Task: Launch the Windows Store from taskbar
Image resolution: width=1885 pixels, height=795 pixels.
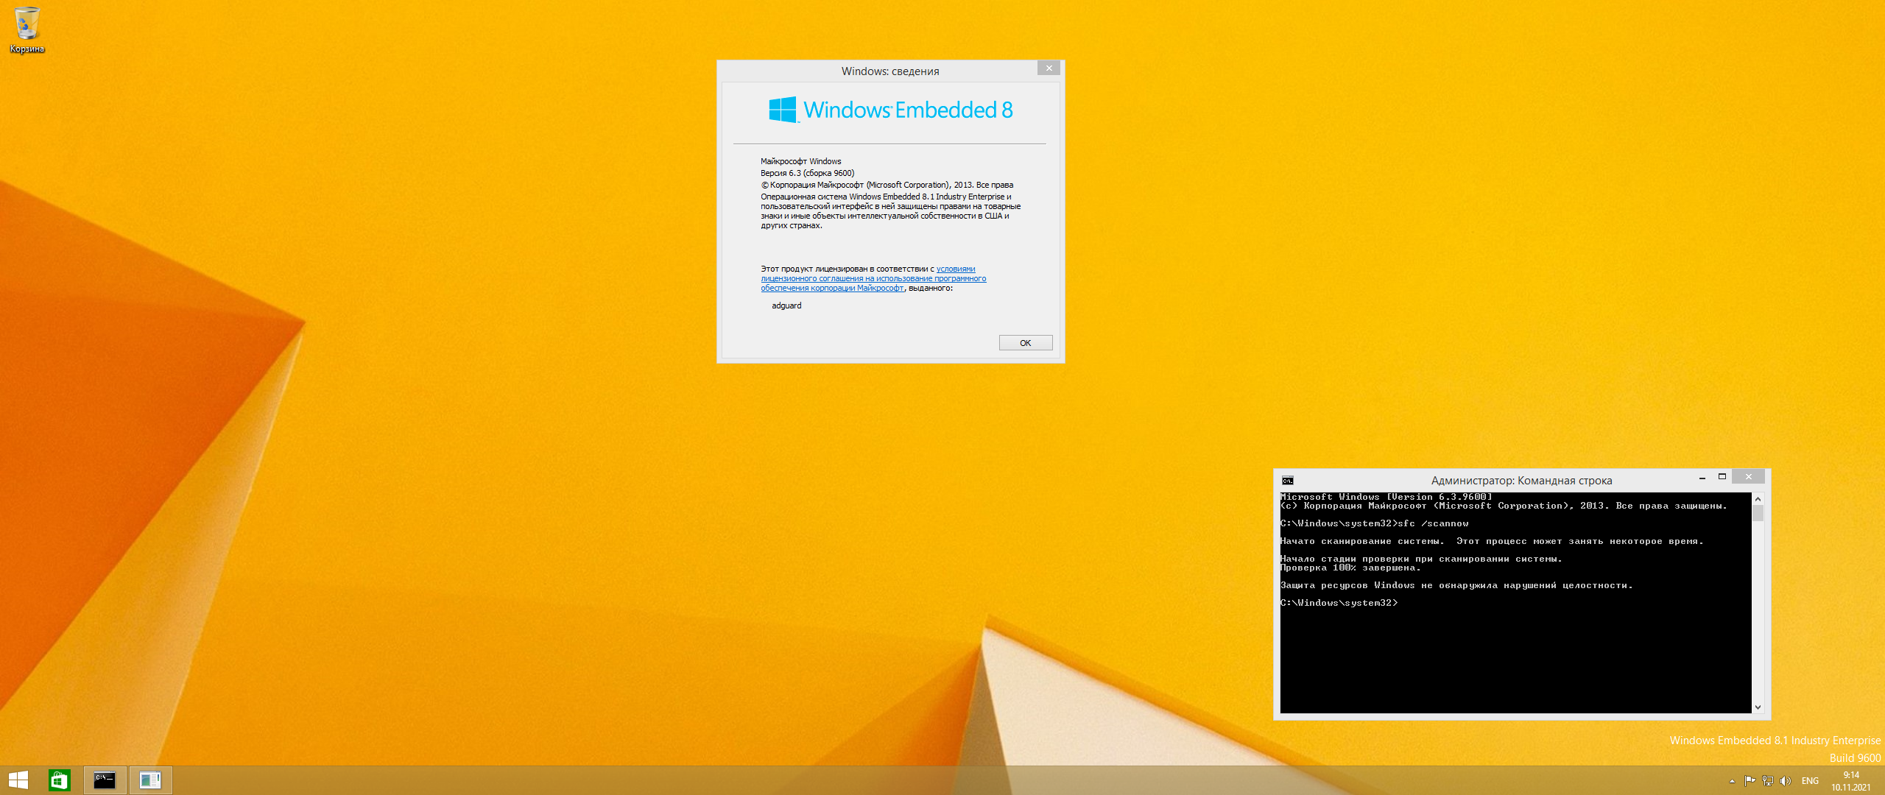Action: pos(60,780)
